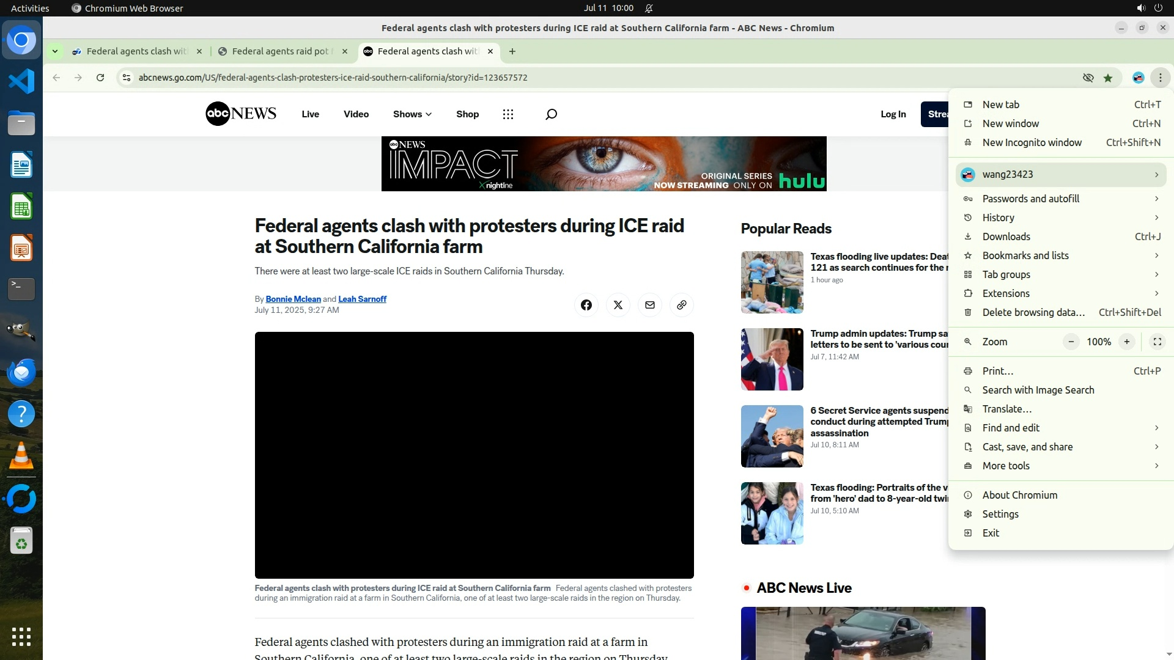Select Downloads menu entry

pyautogui.click(x=1006, y=237)
